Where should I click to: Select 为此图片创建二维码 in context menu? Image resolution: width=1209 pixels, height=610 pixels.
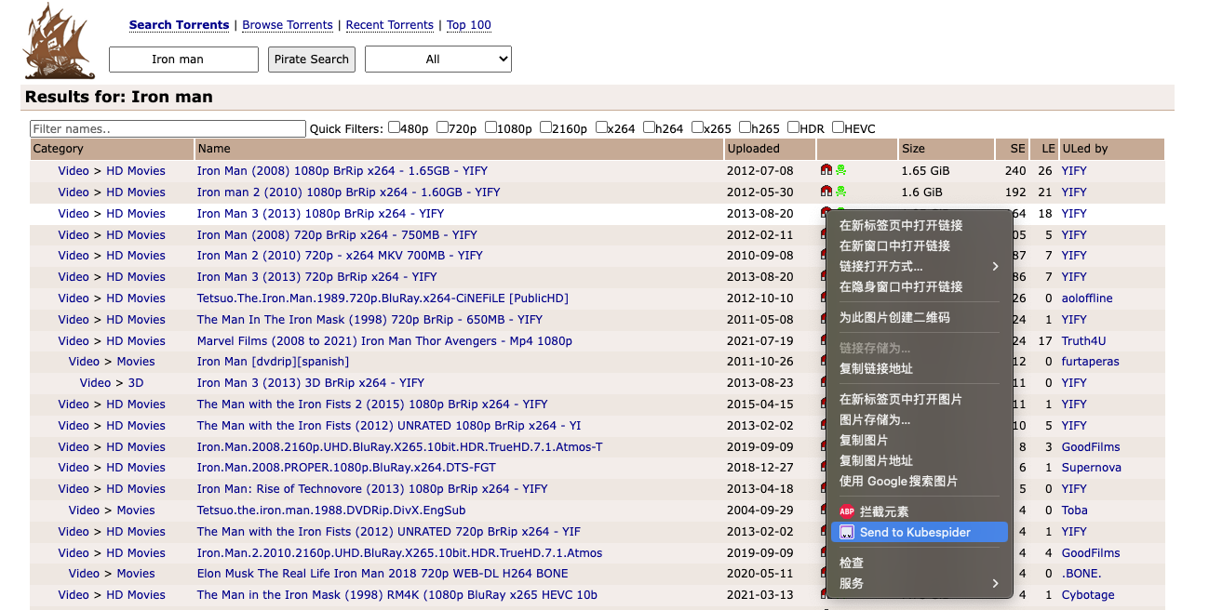tap(918, 317)
